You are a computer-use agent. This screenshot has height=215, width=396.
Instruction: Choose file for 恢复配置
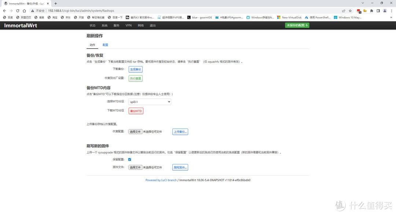click(x=135, y=132)
